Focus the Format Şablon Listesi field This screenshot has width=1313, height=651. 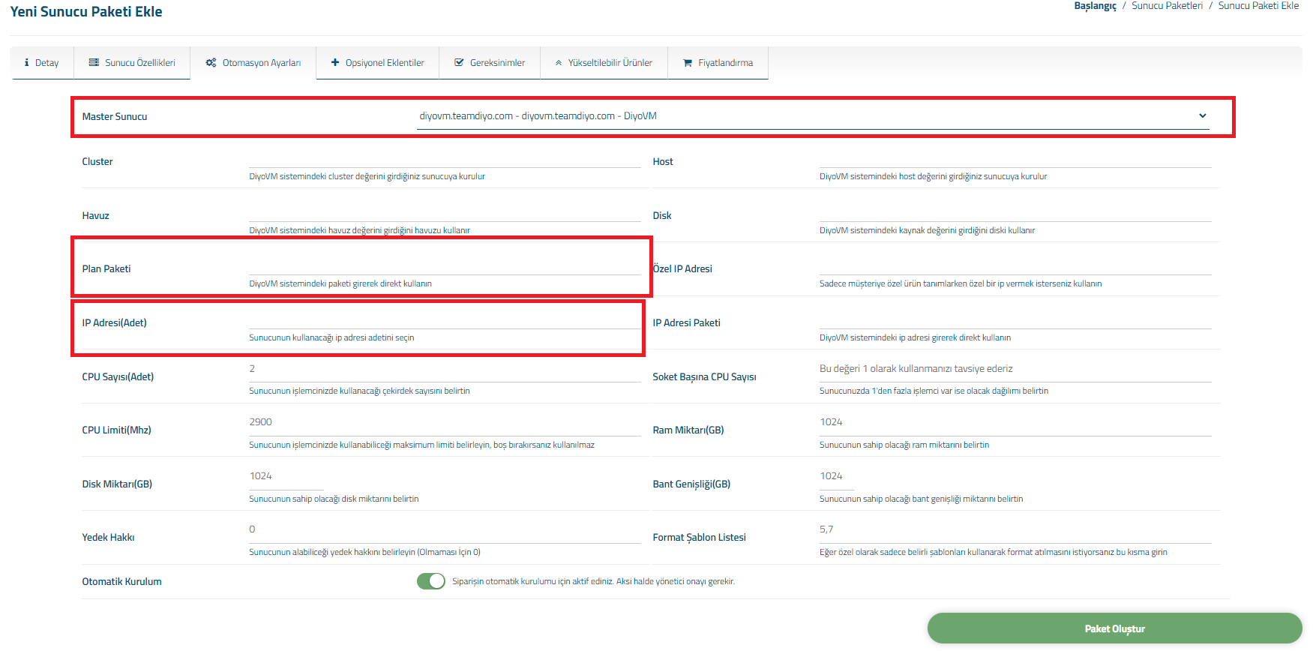point(1015,530)
